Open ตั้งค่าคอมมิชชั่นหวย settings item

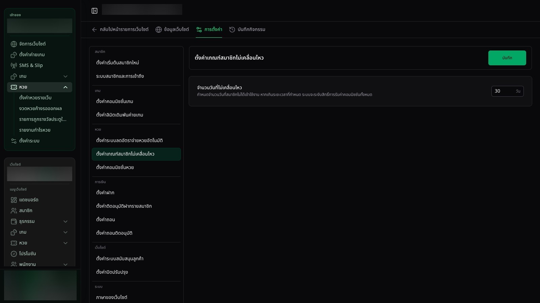coord(136,167)
